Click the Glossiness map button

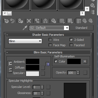click(x=48, y=93)
